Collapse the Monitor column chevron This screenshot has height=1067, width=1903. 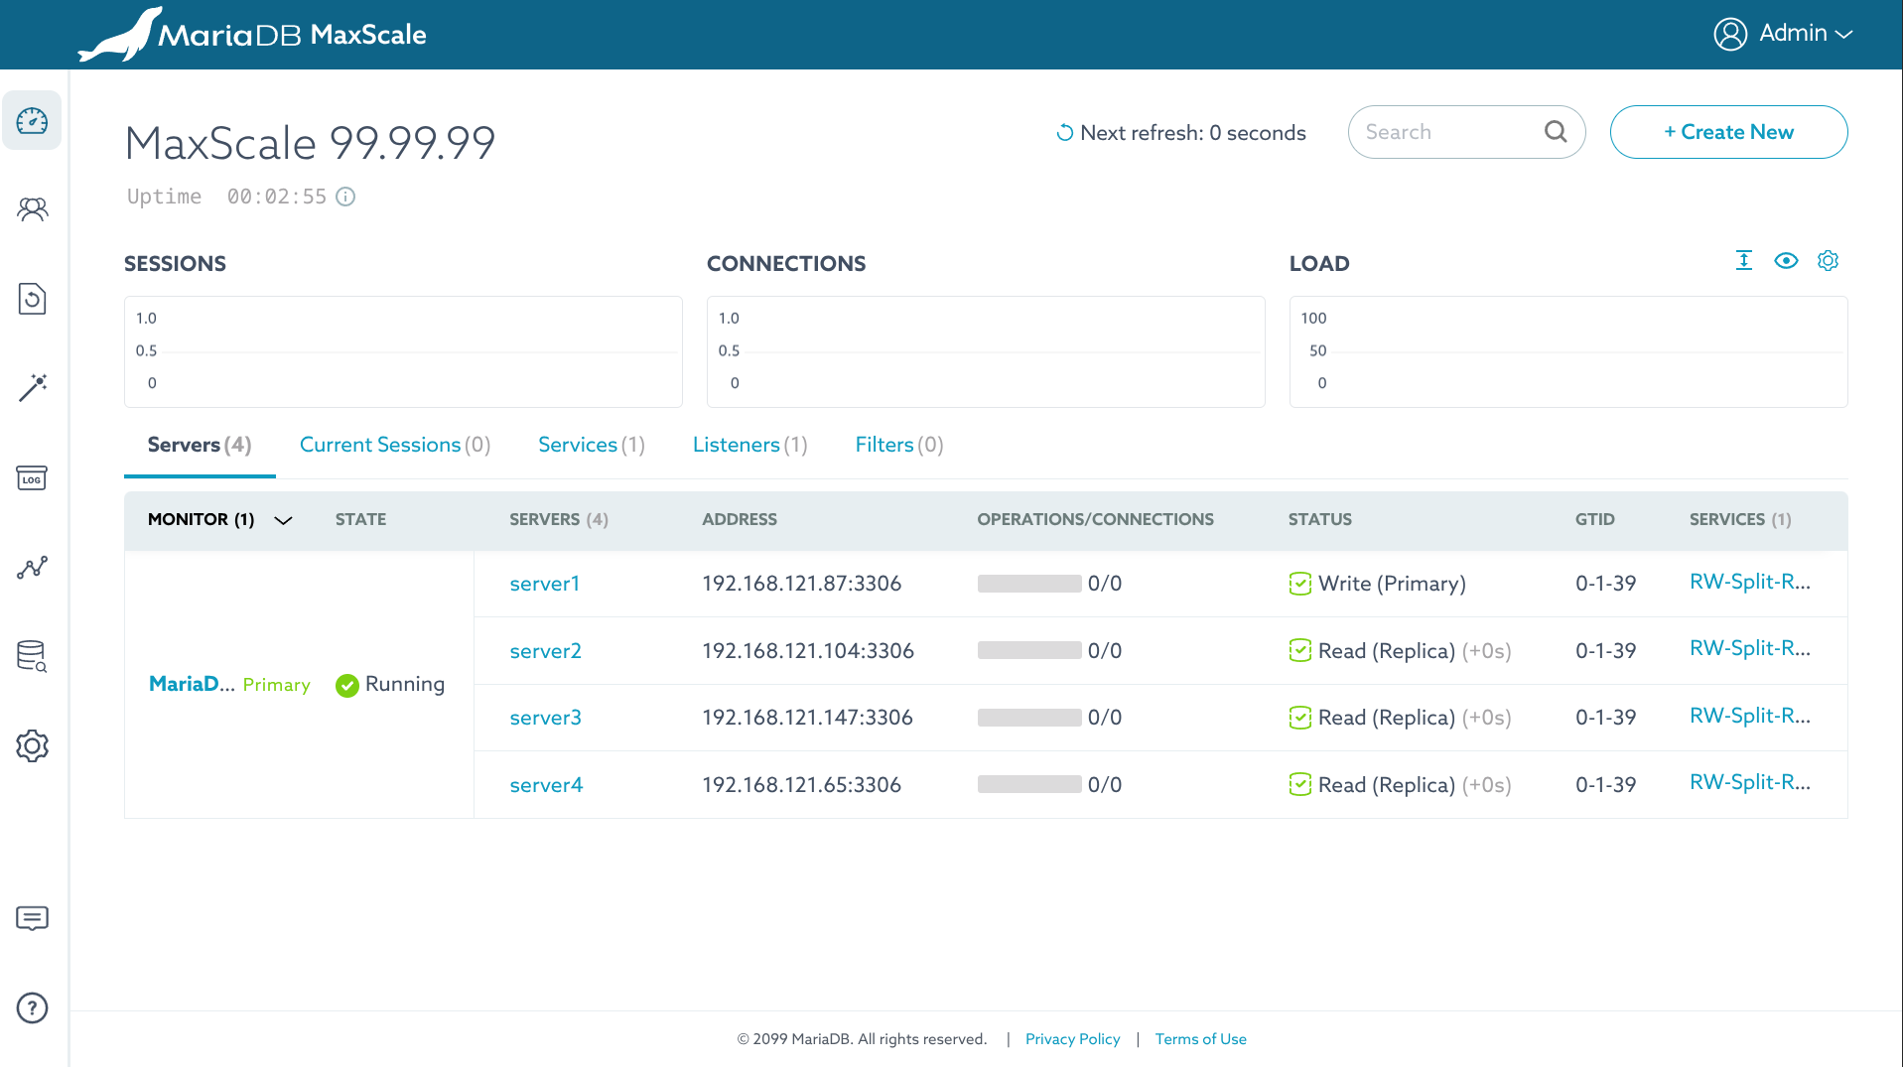coord(283,520)
